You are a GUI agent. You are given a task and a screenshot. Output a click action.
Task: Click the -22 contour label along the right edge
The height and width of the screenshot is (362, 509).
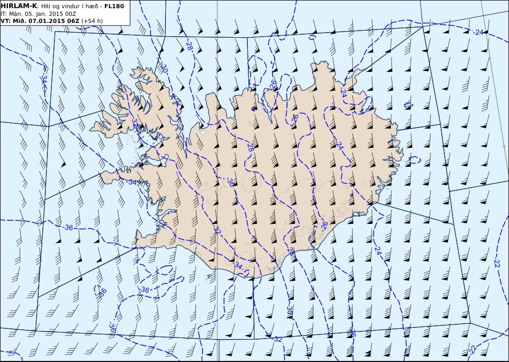click(497, 263)
